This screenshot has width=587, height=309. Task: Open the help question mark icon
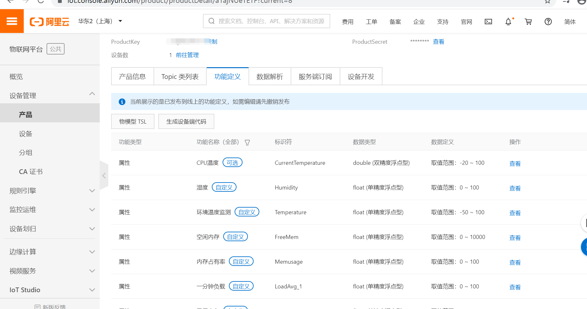(548, 22)
